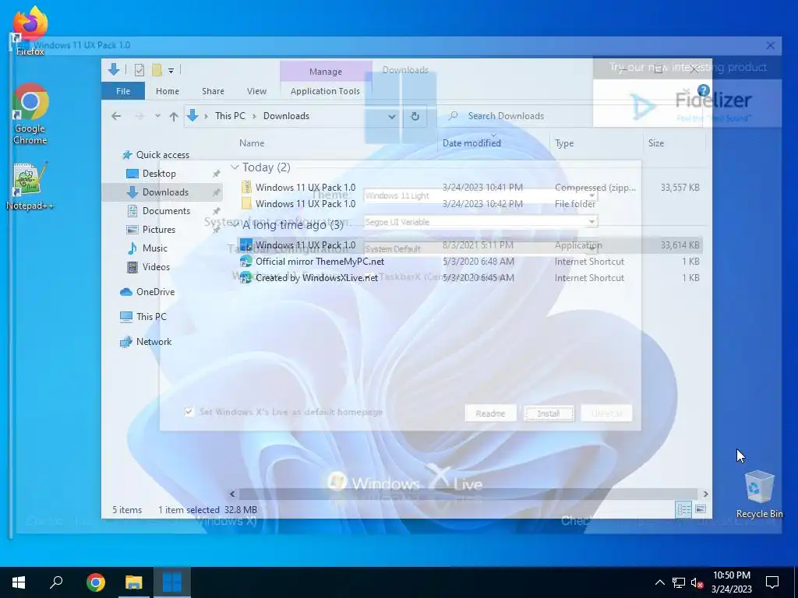Show hidden system tray icons
798x598 pixels.
[659, 582]
